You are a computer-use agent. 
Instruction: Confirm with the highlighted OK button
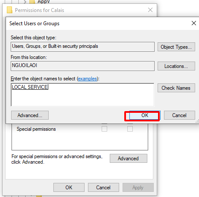[x=145, y=115]
